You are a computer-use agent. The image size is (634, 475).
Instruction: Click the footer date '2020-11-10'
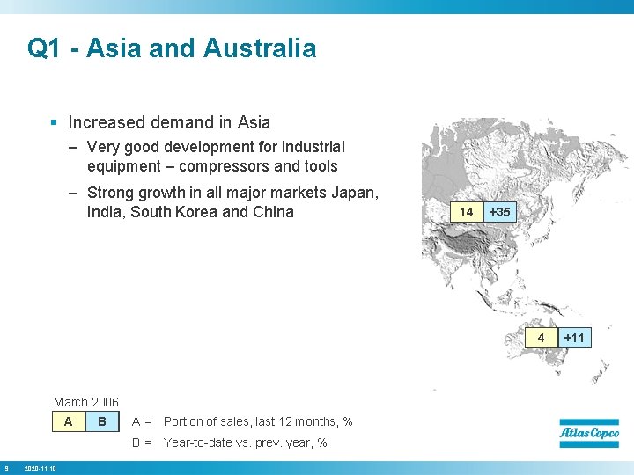(x=40, y=469)
